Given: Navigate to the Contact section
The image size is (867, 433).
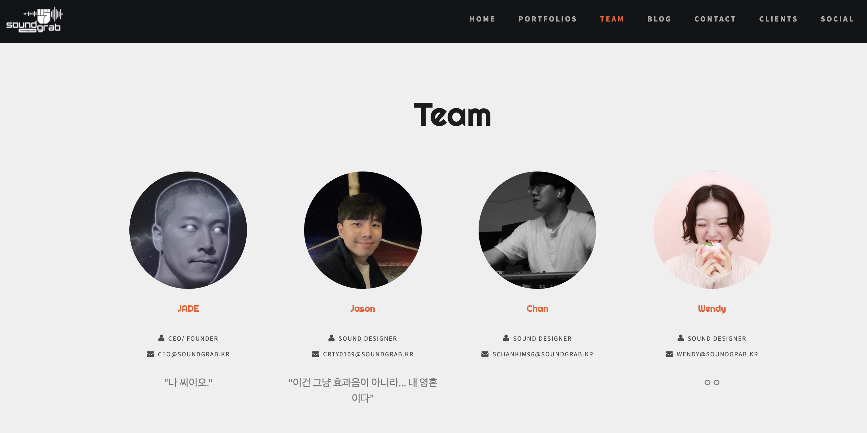Looking at the screenshot, I should (x=715, y=19).
